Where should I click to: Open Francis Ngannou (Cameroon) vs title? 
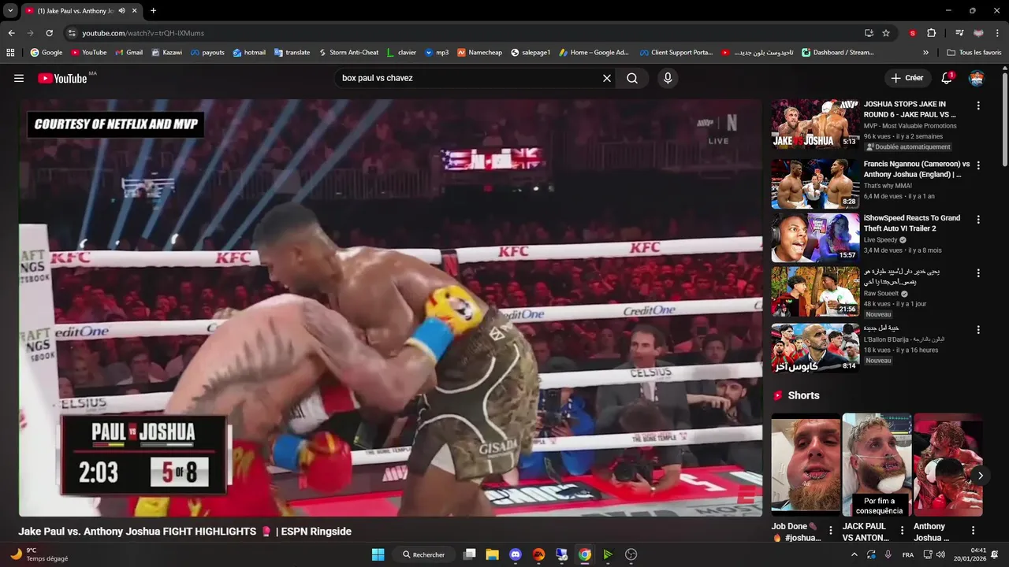pyautogui.click(x=917, y=169)
